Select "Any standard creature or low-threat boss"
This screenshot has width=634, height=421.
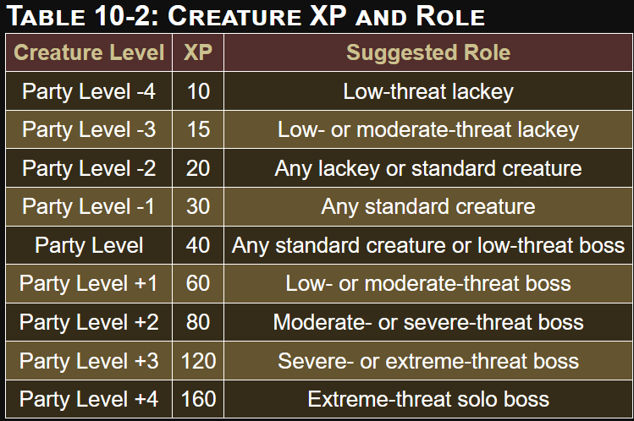pyautogui.click(x=428, y=245)
